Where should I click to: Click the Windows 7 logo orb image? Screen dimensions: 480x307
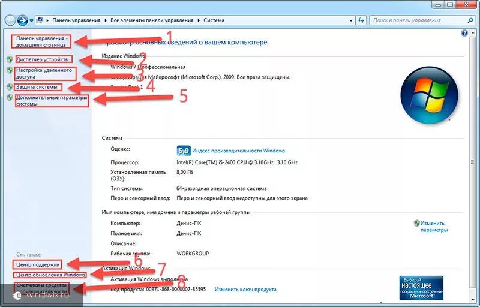point(430,95)
